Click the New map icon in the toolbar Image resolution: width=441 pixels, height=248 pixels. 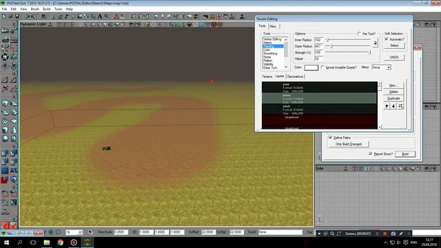[4, 17]
